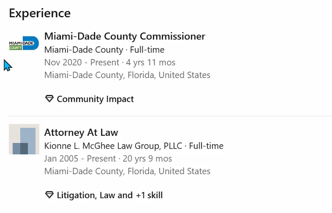
Task: Click Community Impact skill label
Action: (x=95, y=99)
